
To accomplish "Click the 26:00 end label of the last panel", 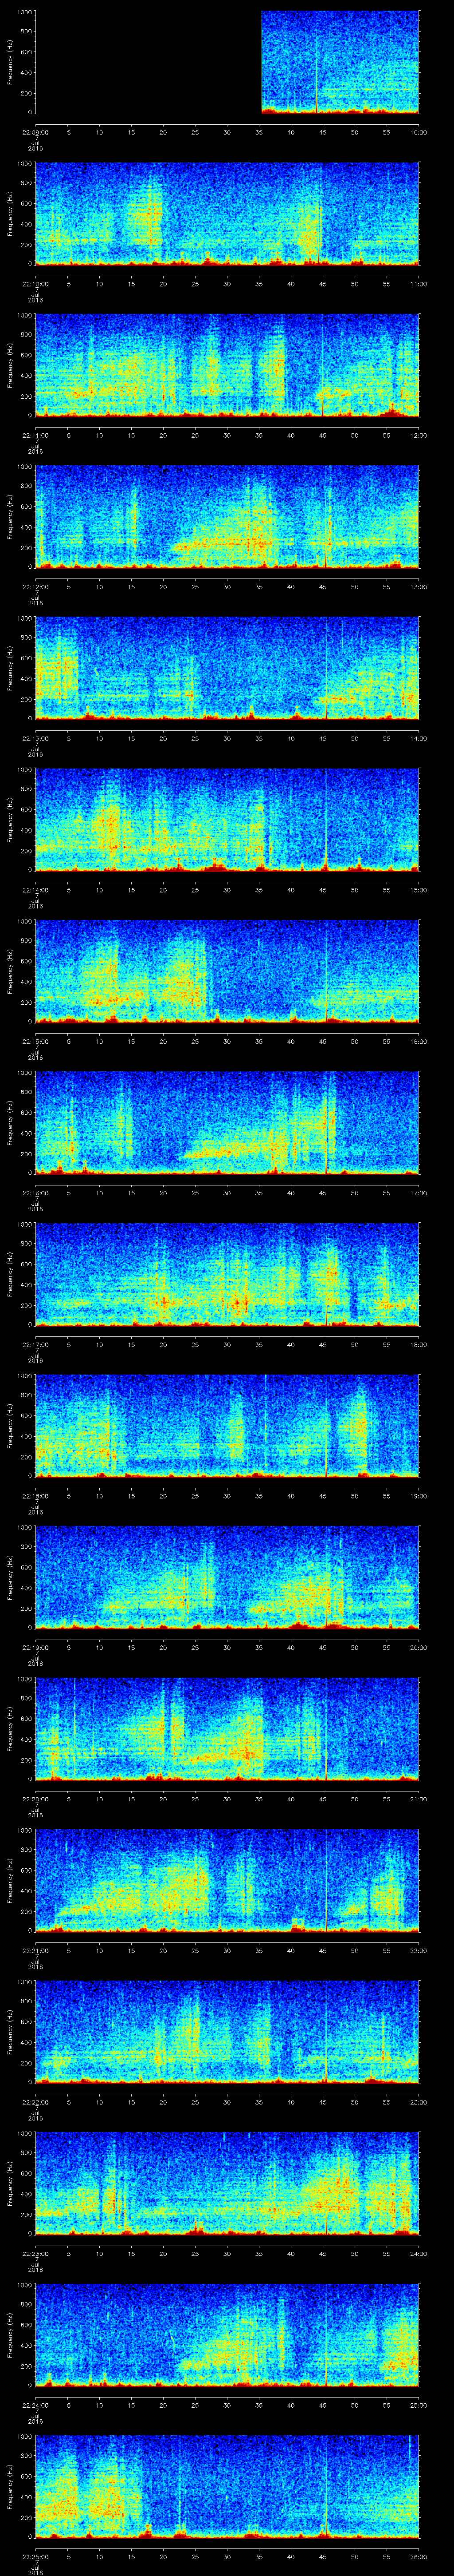I will click(418, 2556).
